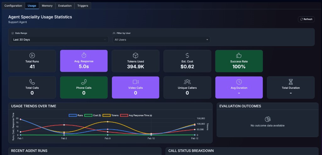
Task: Select the Usage tab
Action: pos(32,6)
